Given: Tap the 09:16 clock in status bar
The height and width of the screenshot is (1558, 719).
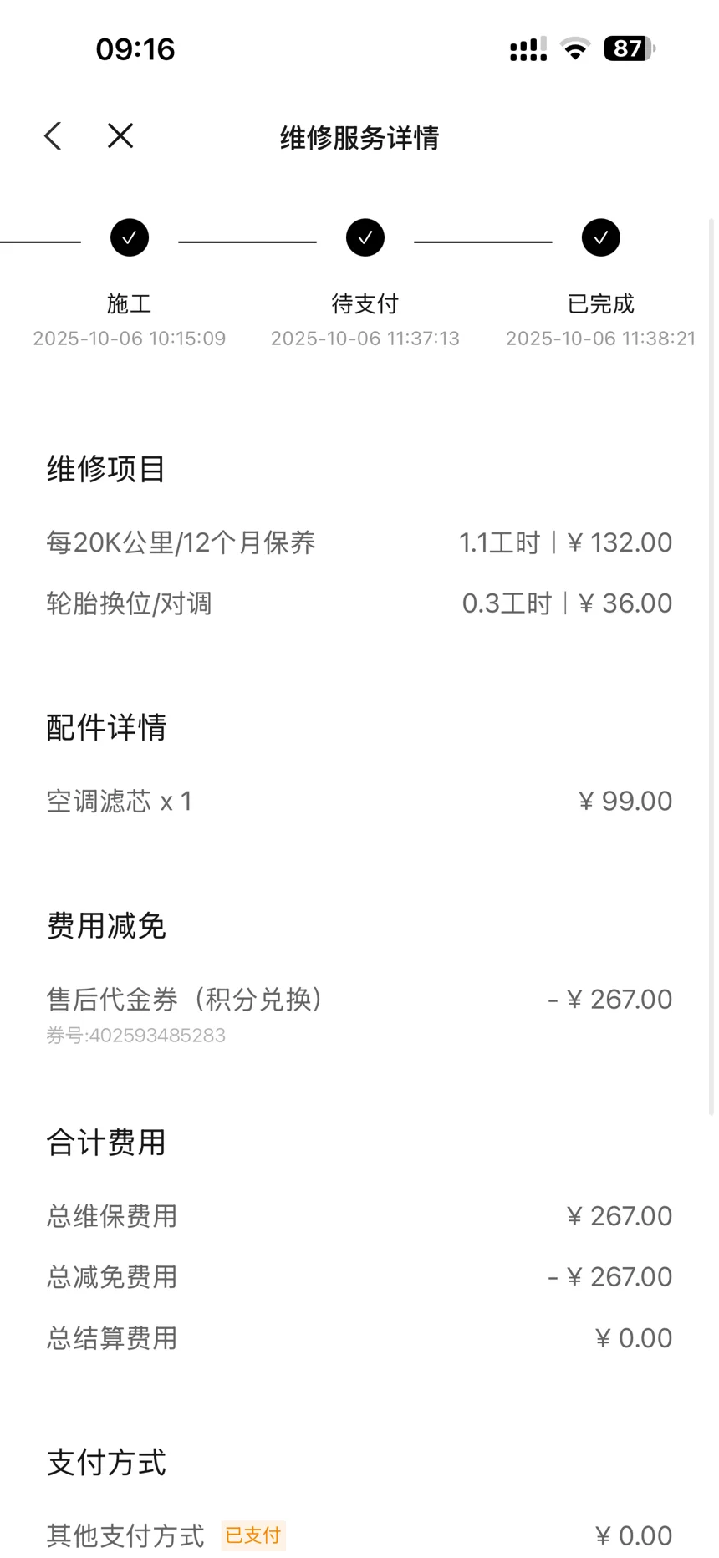Looking at the screenshot, I should coord(135,49).
